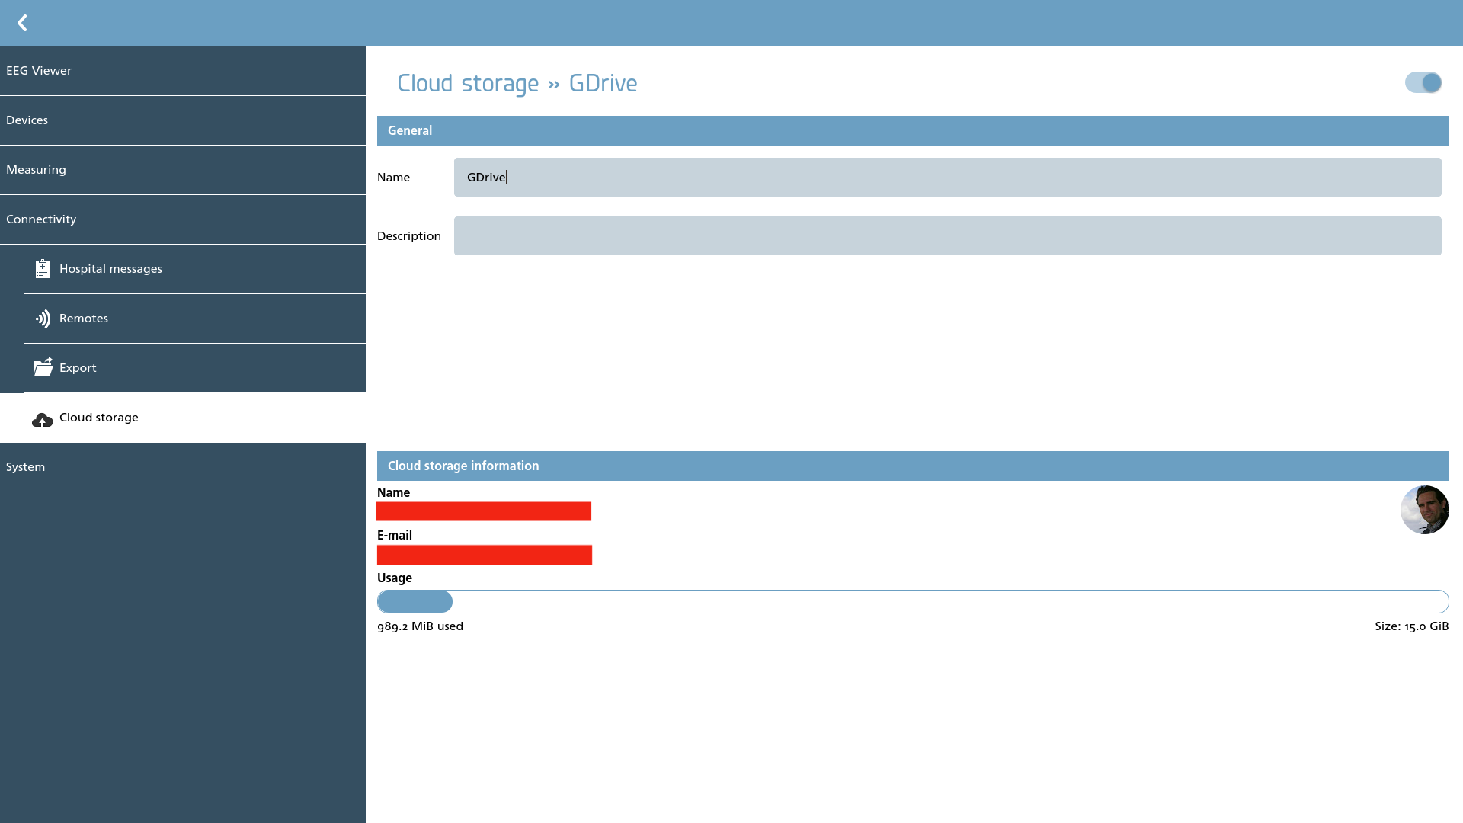Click the GDrive breadcrumb title

pos(603,83)
